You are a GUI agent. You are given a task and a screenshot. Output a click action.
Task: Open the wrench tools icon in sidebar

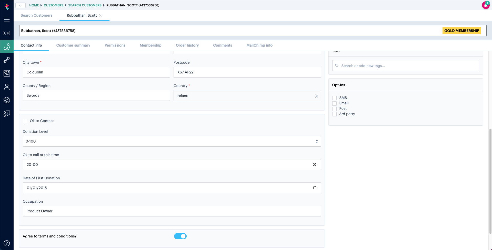[x=7, y=60]
